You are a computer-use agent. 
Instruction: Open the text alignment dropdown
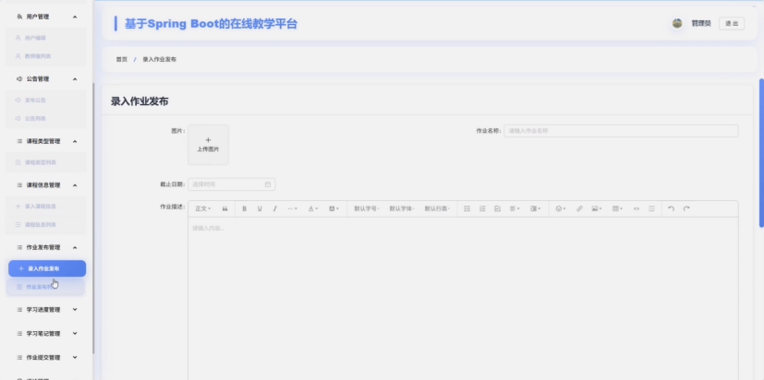[x=515, y=208]
